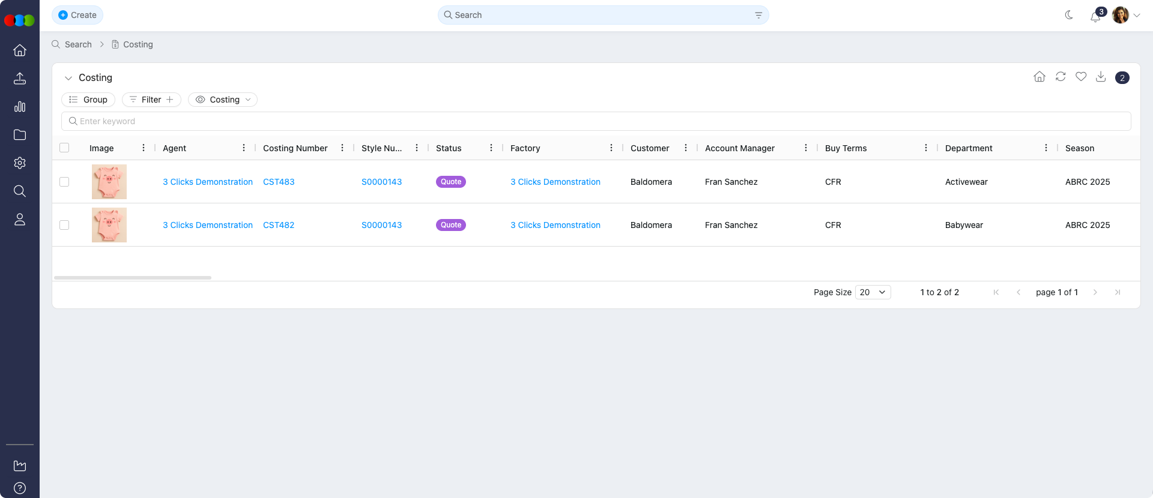The width and height of the screenshot is (1153, 498).
Task: Open the upload icon in sidebar
Action: pos(20,79)
